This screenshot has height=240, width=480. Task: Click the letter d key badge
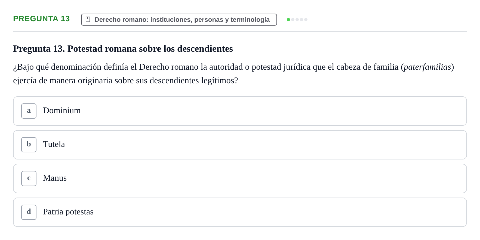point(29,212)
